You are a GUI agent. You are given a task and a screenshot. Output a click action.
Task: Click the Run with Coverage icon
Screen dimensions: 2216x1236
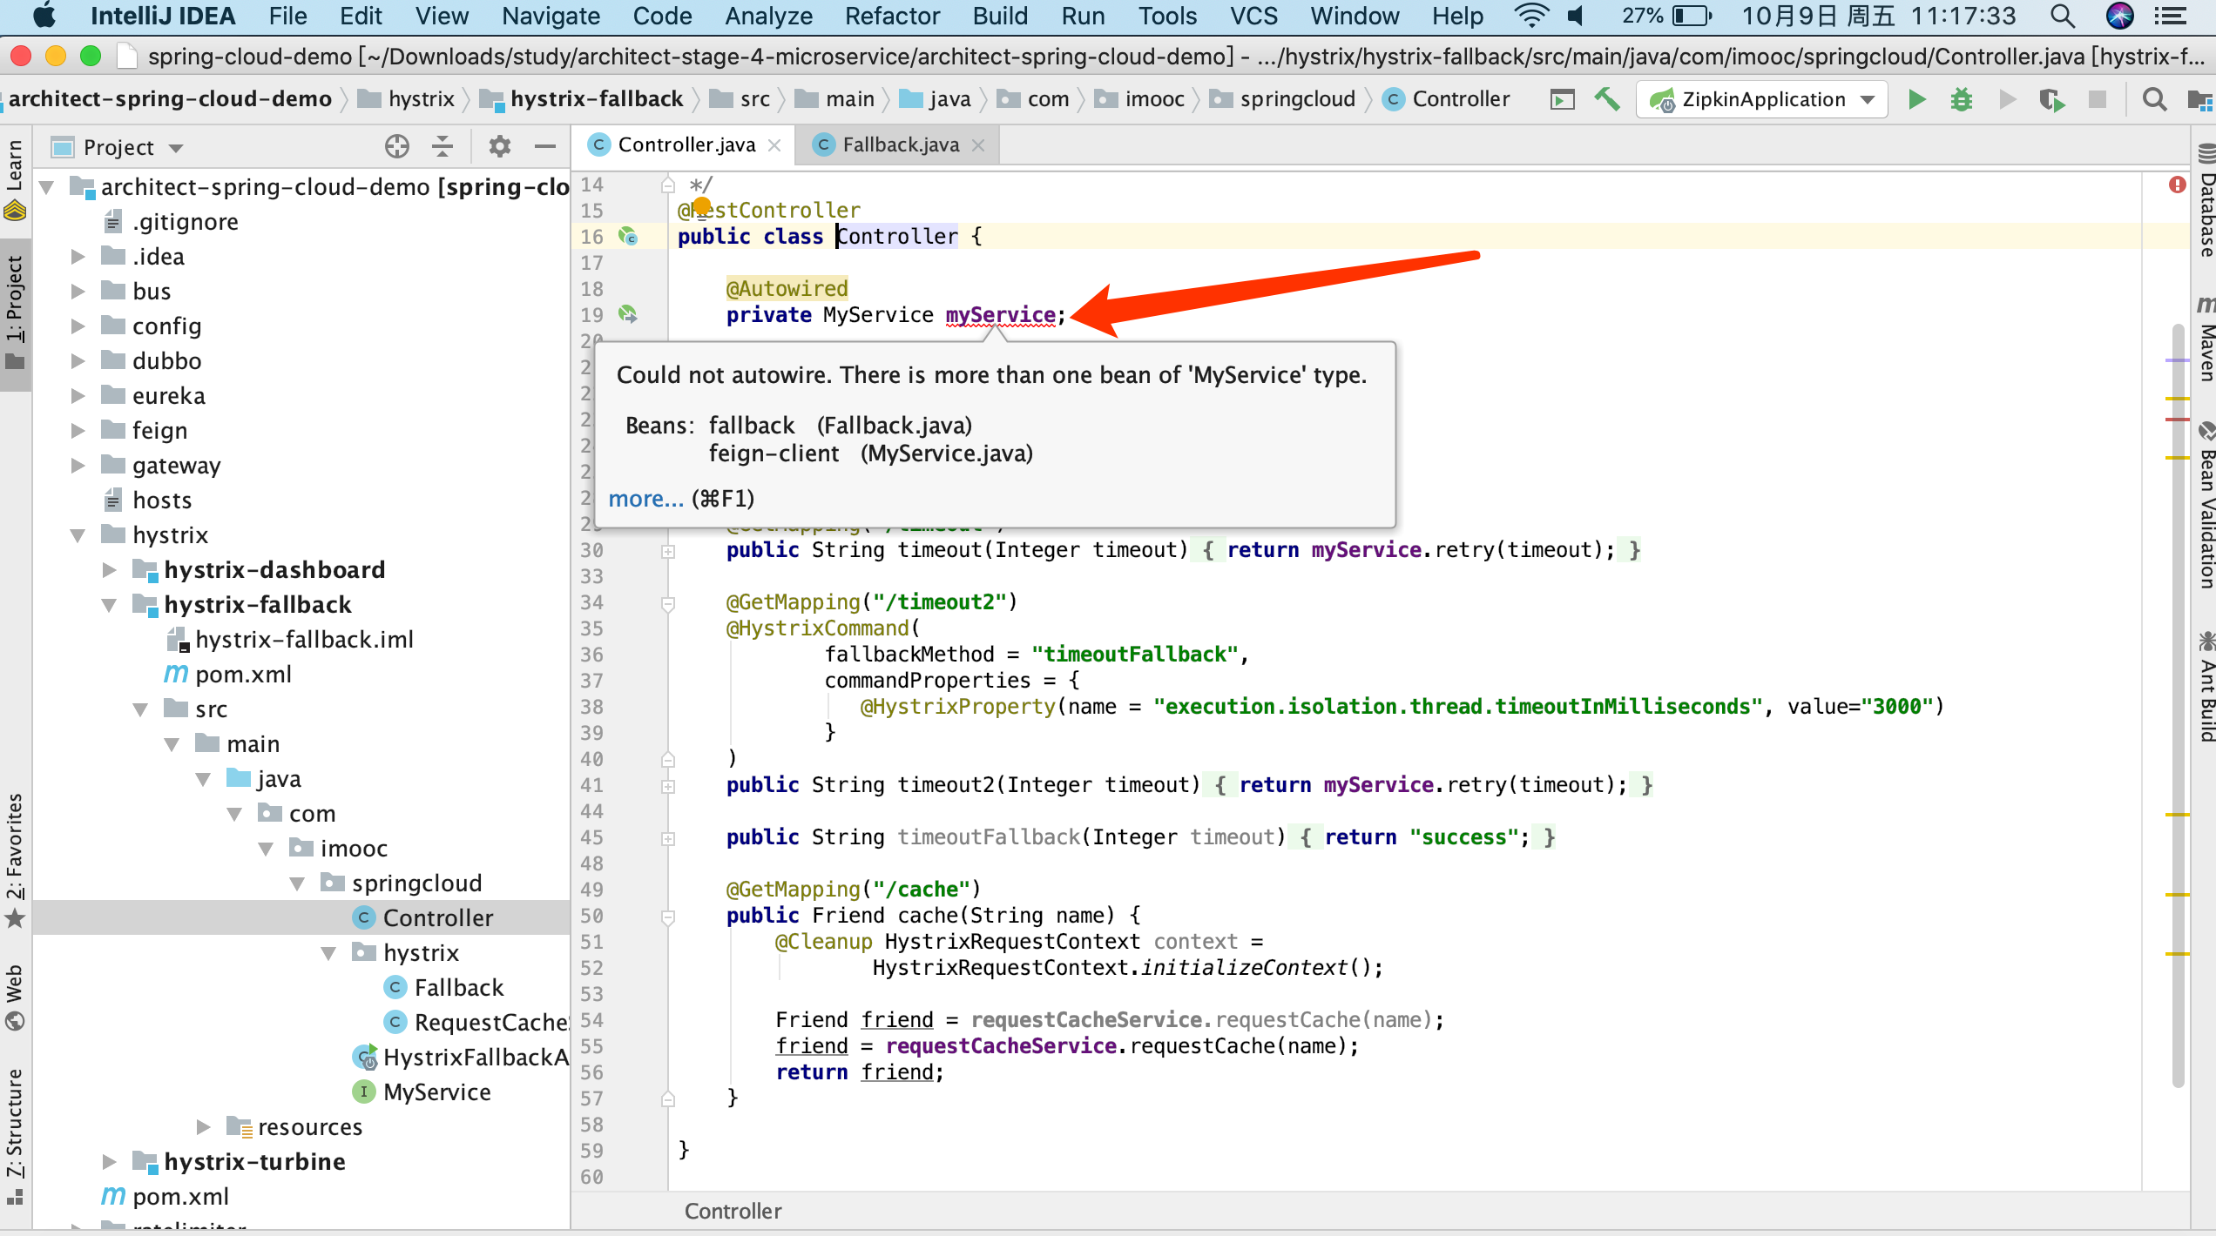[x=2052, y=99]
